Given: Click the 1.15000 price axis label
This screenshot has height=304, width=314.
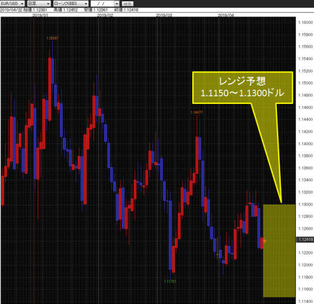Looking at the screenshot, I should coord(305,83).
